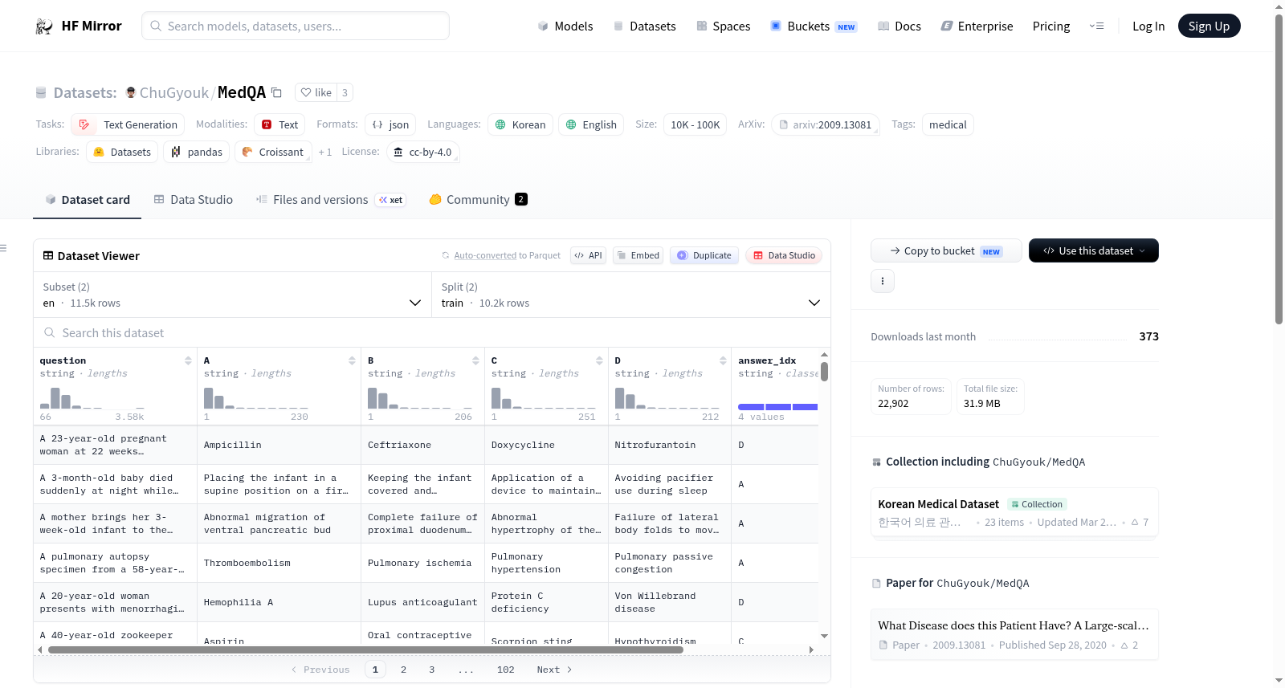The height and width of the screenshot is (688, 1285).
Task: Go to Datasets in navigation
Action: (x=645, y=26)
